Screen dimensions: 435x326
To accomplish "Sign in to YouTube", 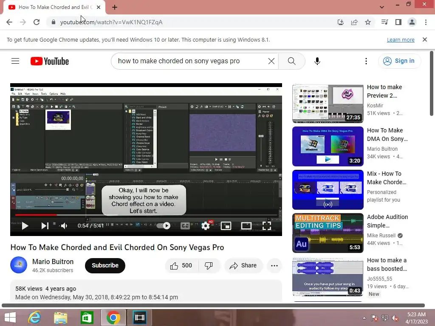I will coord(399,61).
